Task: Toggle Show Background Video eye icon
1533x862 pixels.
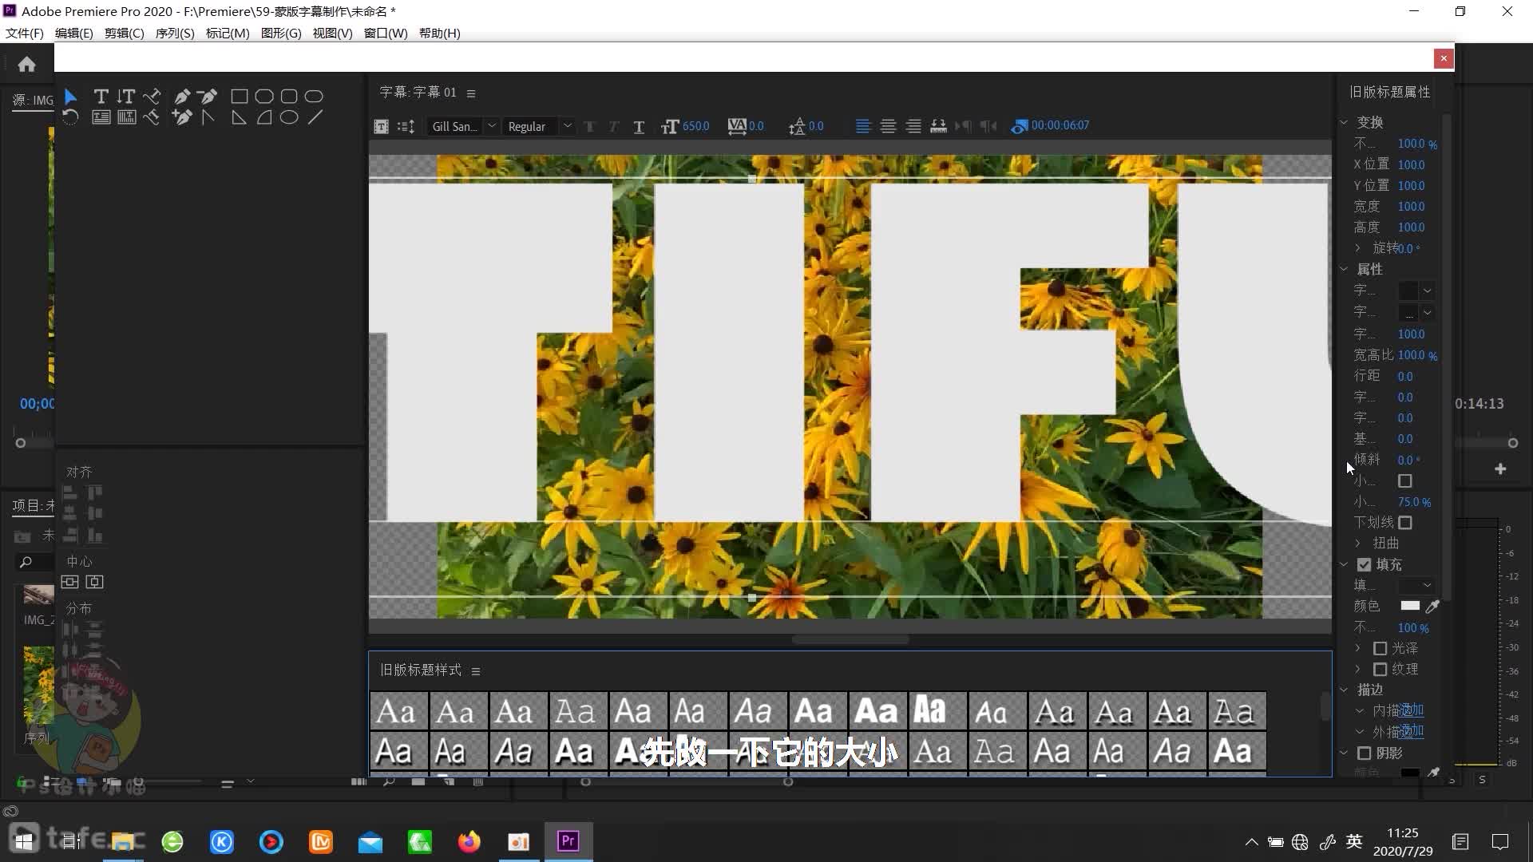Action: (x=1020, y=126)
